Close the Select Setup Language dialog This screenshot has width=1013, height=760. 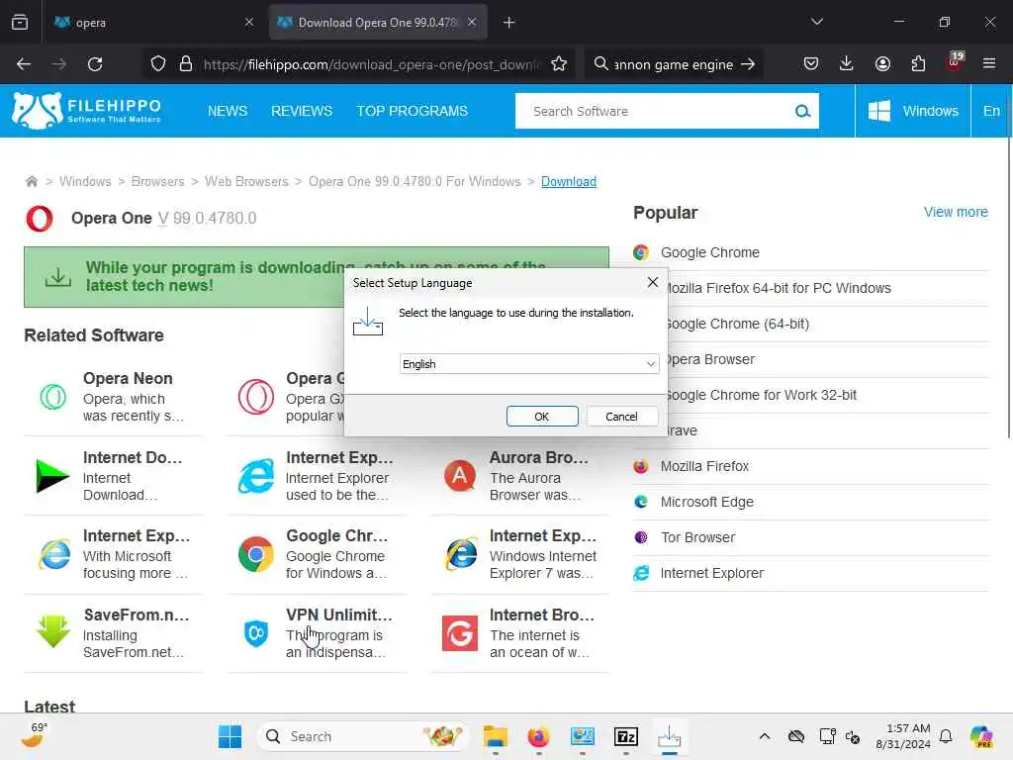pyautogui.click(x=653, y=282)
